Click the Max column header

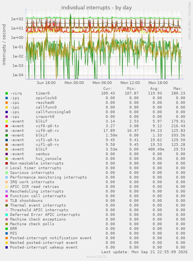coord(178,89)
